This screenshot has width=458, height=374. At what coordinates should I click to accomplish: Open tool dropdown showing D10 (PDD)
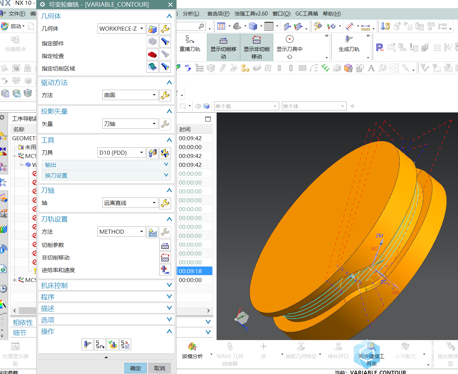pyautogui.click(x=121, y=153)
